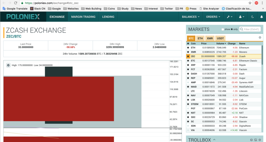Expand the Orders dropdown
This screenshot has width=266, height=142.
[x=213, y=17]
